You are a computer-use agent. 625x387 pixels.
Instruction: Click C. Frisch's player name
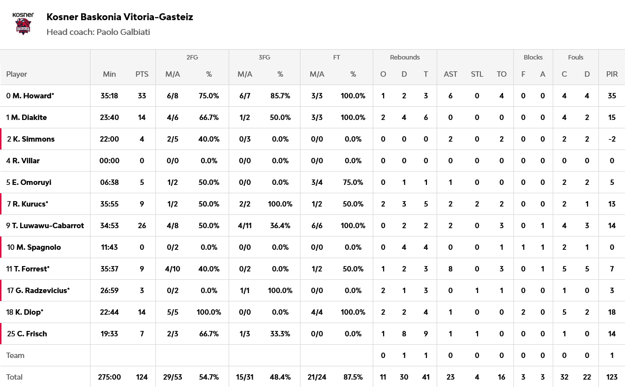32,334
